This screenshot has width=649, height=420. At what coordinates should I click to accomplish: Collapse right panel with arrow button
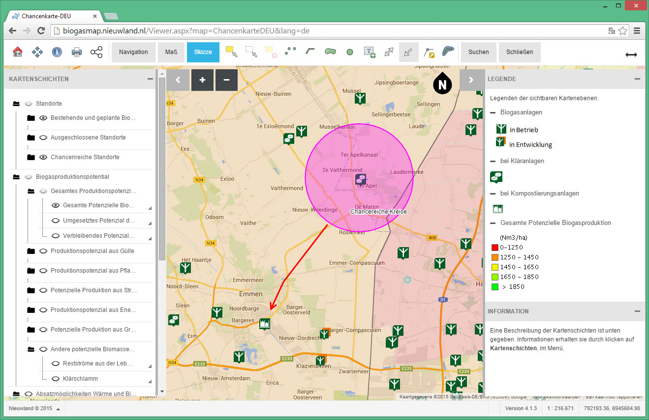(x=471, y=80)
